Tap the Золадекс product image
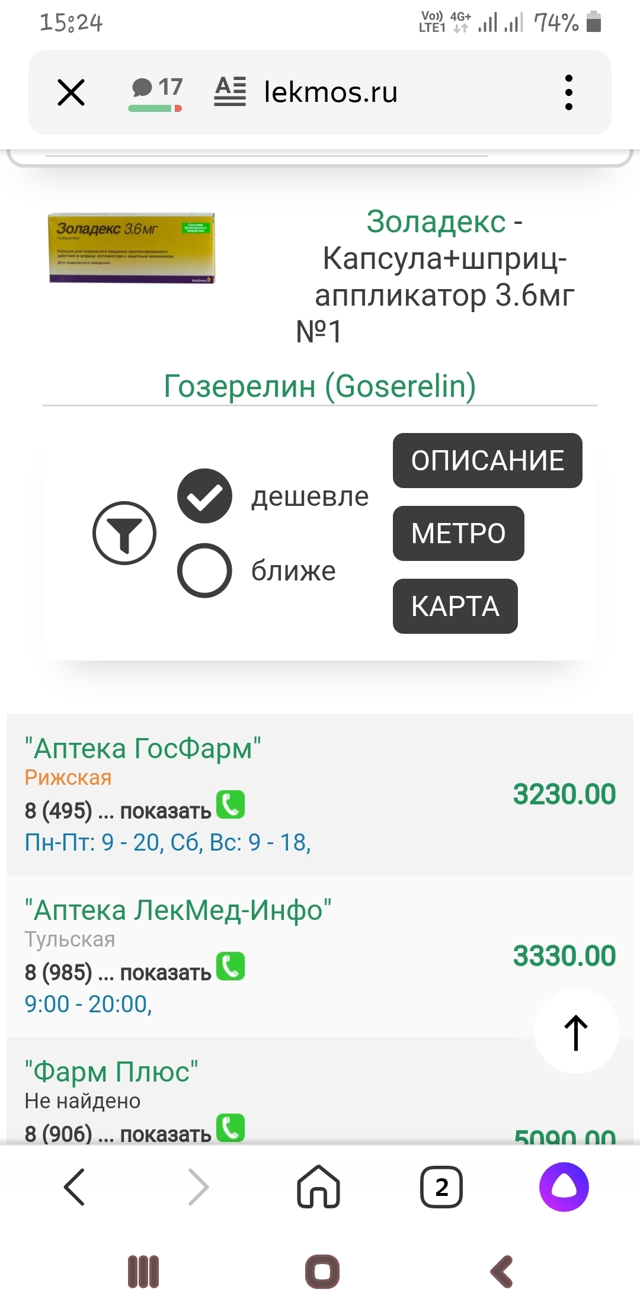Screen dimensions: 640x1315 [x=132, y=248]
